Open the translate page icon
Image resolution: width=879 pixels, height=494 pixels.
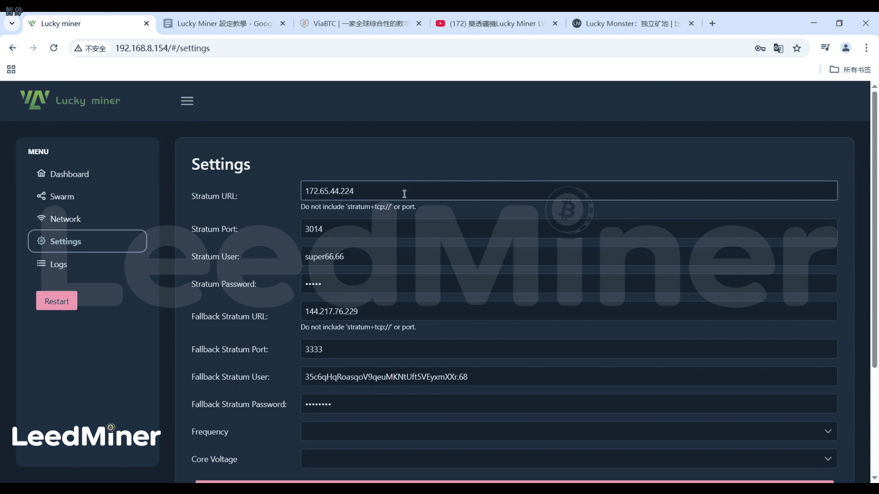tap(778, 48)
